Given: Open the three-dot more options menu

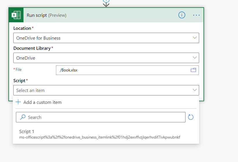Looking at the screenshot, I should 196,15.
